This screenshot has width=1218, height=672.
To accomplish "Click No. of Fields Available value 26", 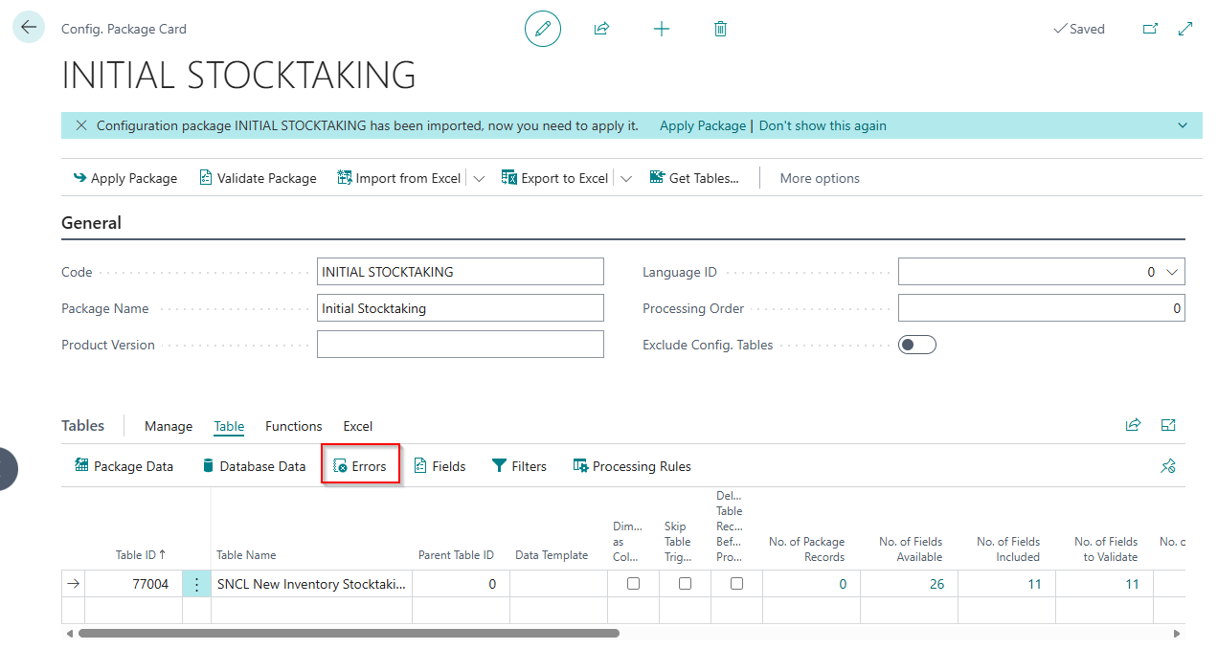I will click(x=936, y=584).
